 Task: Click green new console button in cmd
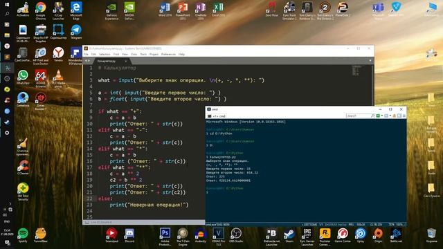point(378,116)
